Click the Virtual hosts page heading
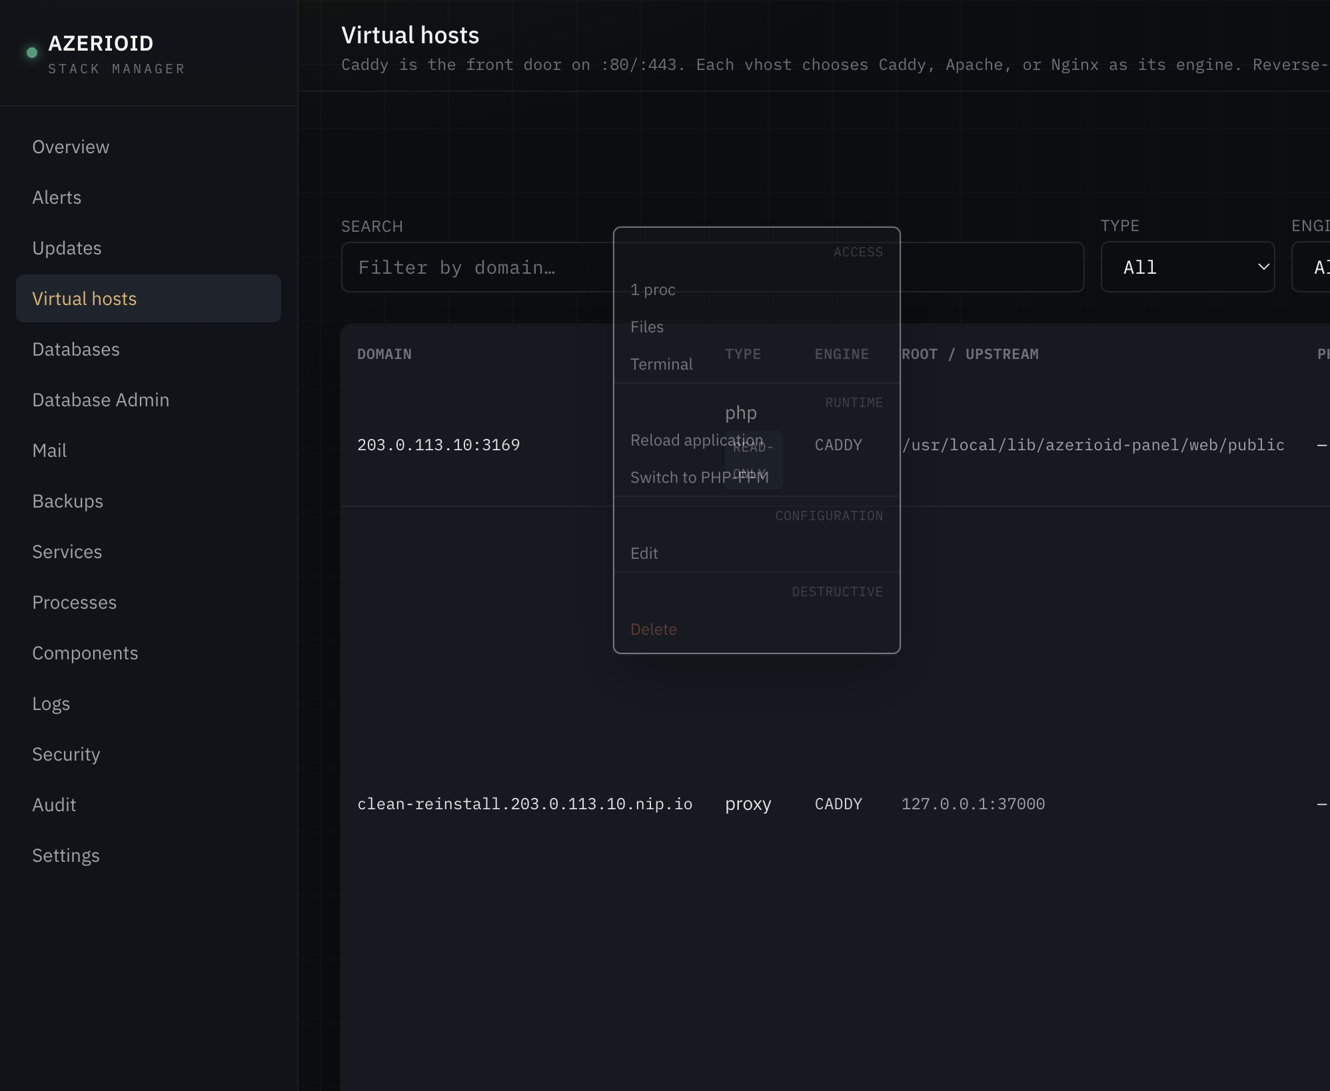The width and height of the screenshot is (1330, 1091). [x=410, y=35]
